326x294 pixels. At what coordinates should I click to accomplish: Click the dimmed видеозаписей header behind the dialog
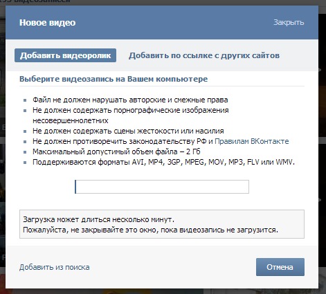pyautogui.click(x=35, y=1)
